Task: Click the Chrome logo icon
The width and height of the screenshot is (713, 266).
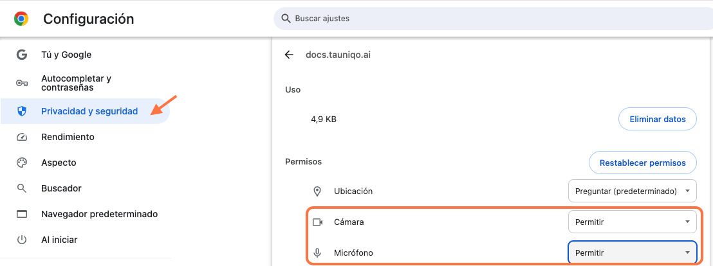Action: [21, 19]
